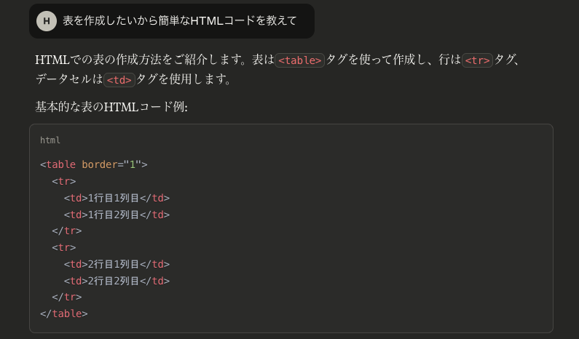The image size is (579, 339).
Task: Click the second opening <tr> code line
Action: (64, 247)
